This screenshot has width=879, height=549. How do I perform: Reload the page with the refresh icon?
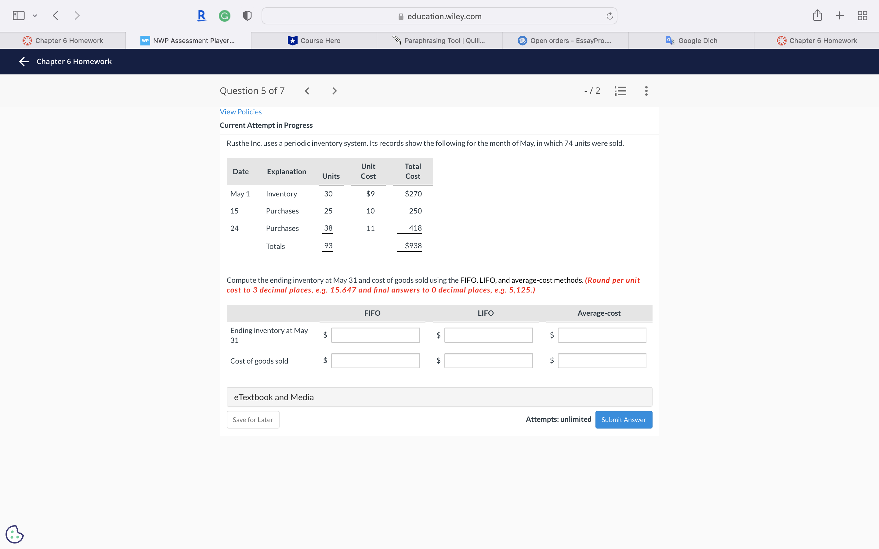pos(610,16)
